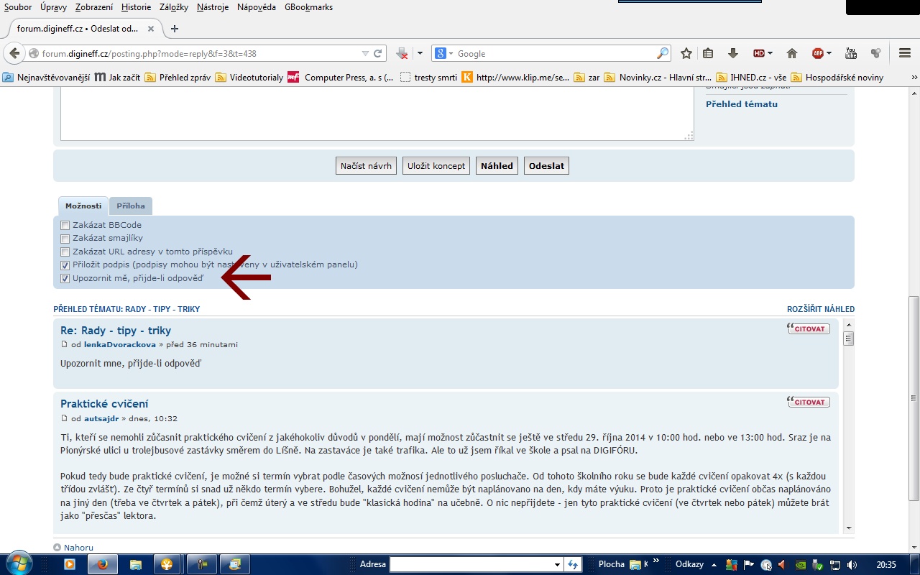Tick the Zakázat smajlíky checkbox
The height and width of the screenshot is (575, 920).
point(65,239)
